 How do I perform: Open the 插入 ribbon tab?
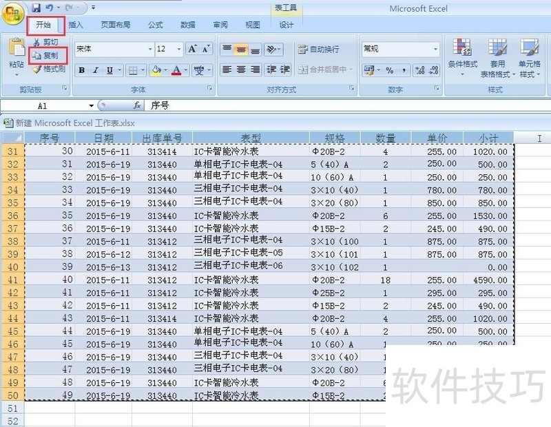(75, 25)
